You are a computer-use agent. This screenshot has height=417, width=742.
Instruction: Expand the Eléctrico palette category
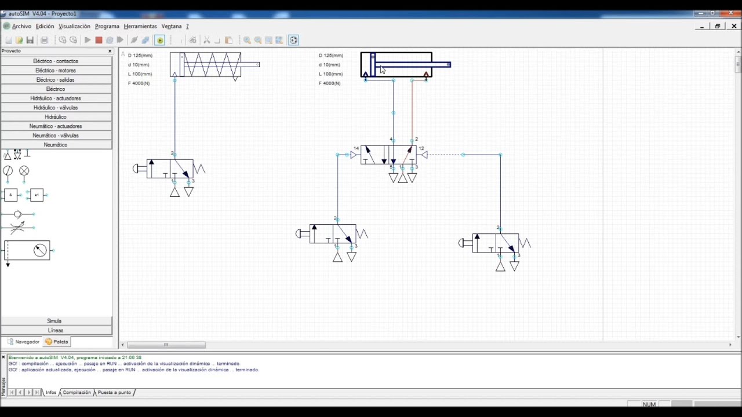[56, 89]
